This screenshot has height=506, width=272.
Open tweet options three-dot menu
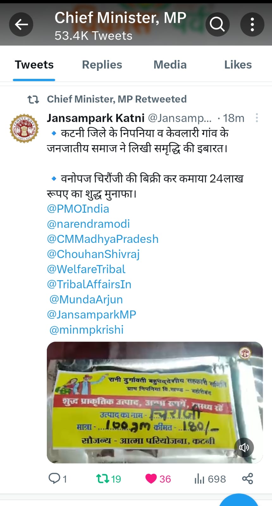257,118
